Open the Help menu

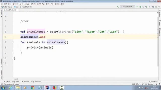(x=63, y=4)
